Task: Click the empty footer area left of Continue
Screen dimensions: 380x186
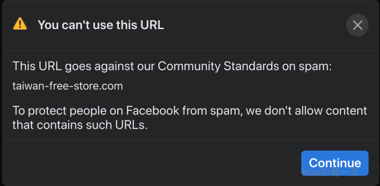Action: point(148,163)
